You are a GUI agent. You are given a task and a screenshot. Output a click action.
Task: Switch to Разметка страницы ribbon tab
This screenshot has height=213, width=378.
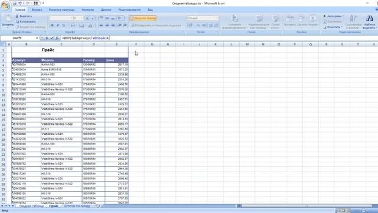[61, 9]
